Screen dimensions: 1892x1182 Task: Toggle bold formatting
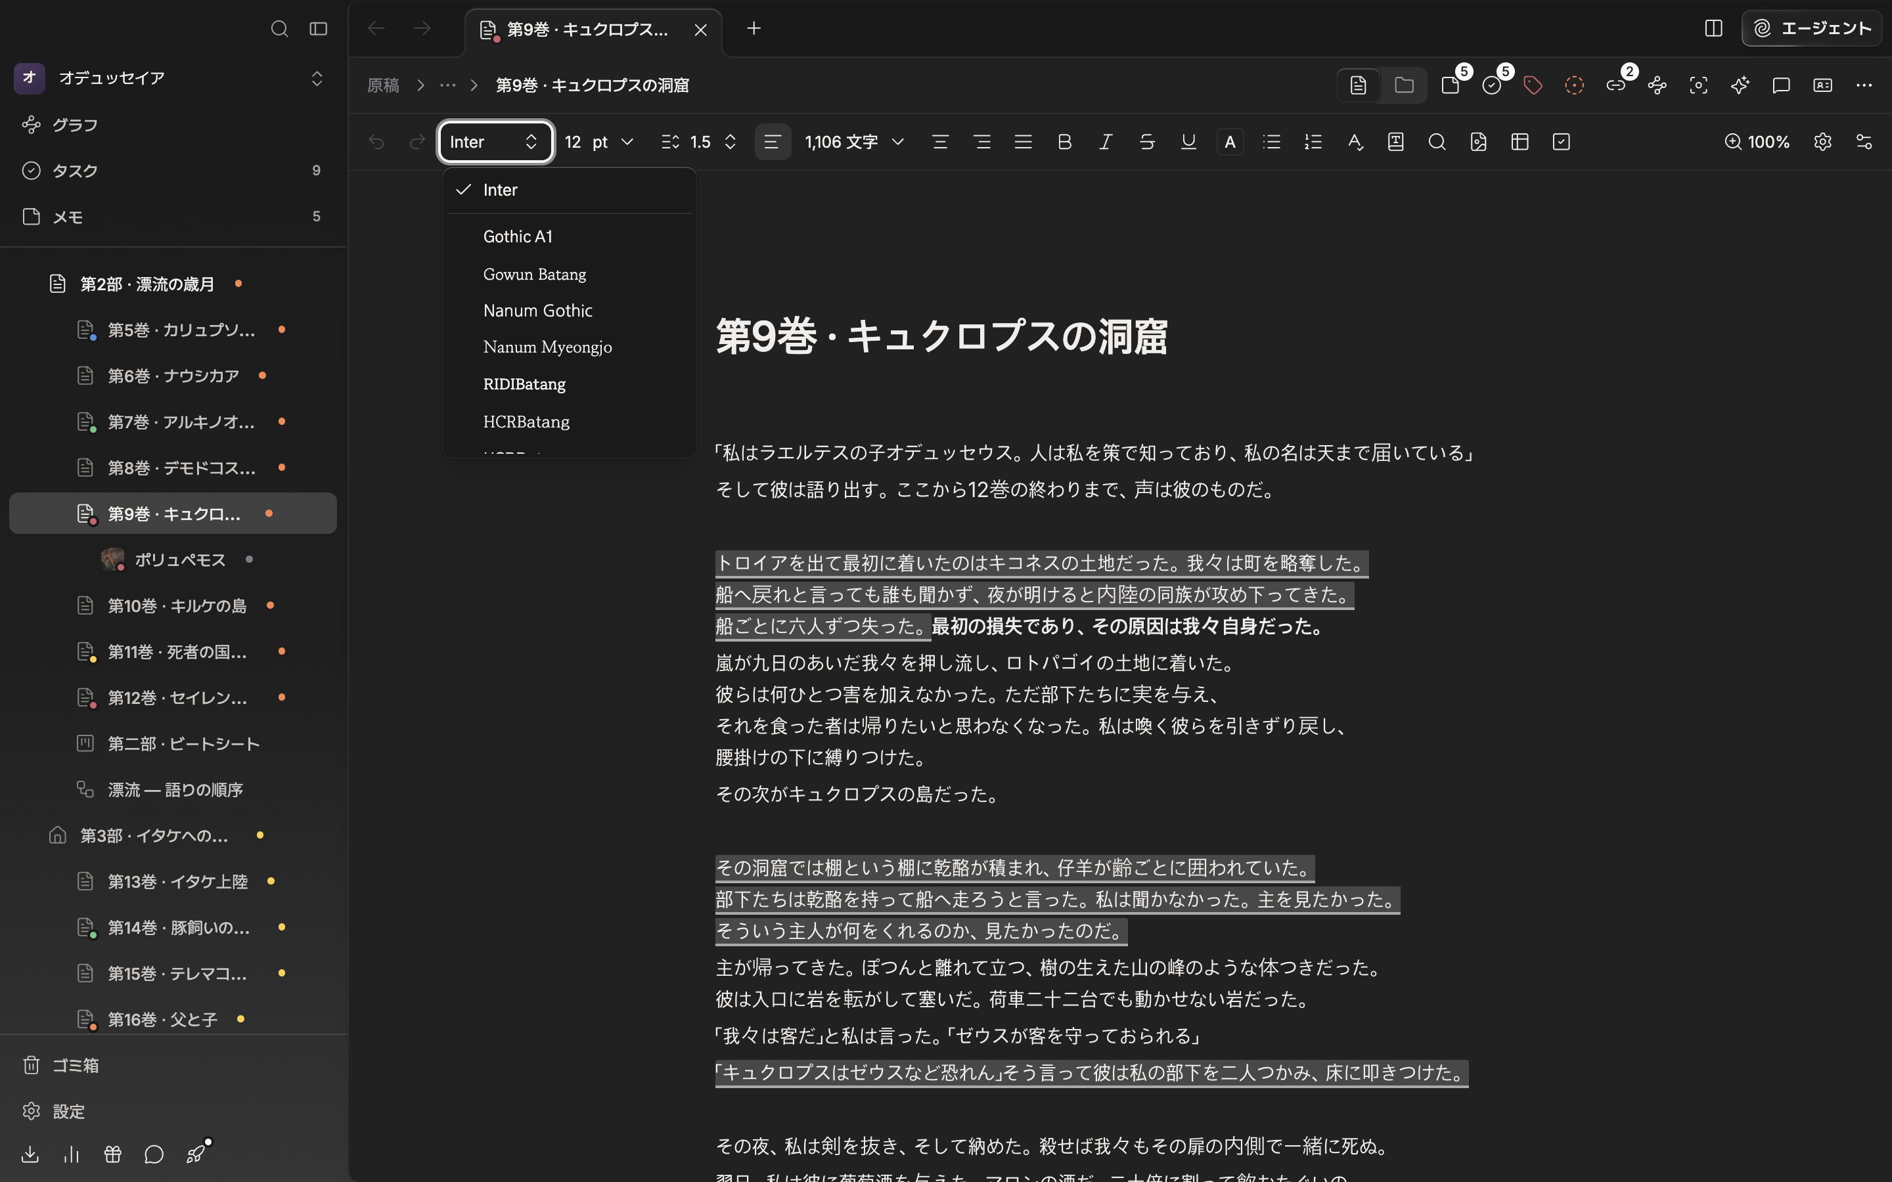pos(1064,142)
